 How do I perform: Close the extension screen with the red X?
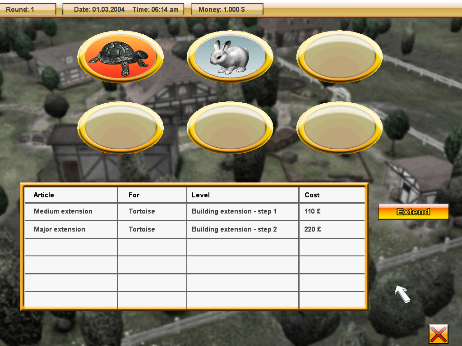click(x=438, y=334)
